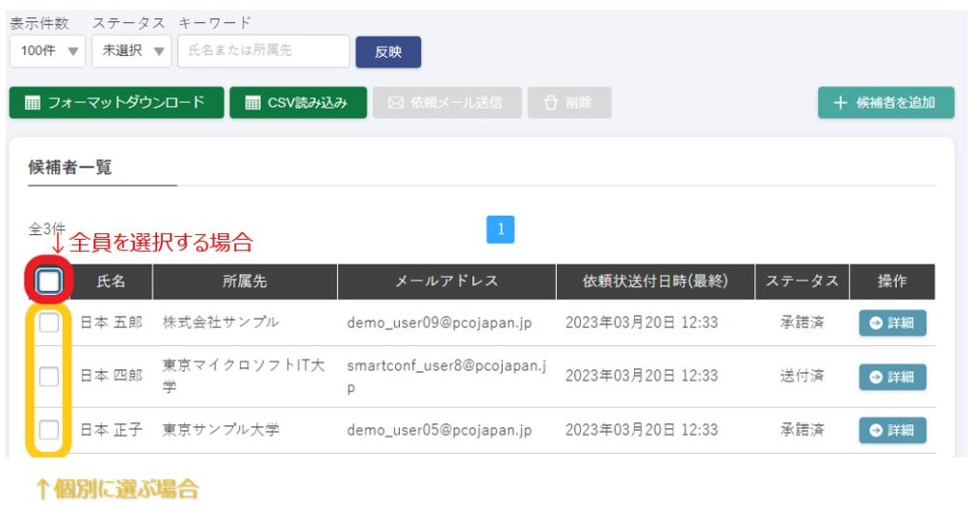Click フォーマットダウンロード button
The image size is (975, 507).
tap(116, 103)
